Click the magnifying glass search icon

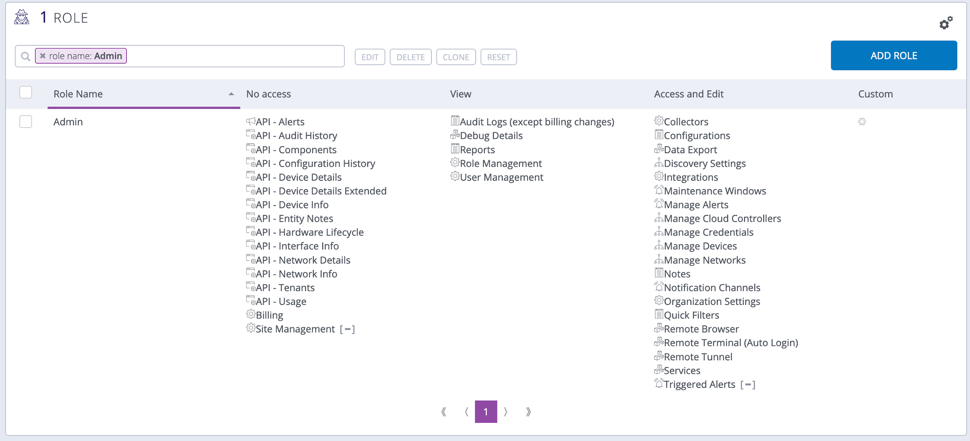coord(26,56)
